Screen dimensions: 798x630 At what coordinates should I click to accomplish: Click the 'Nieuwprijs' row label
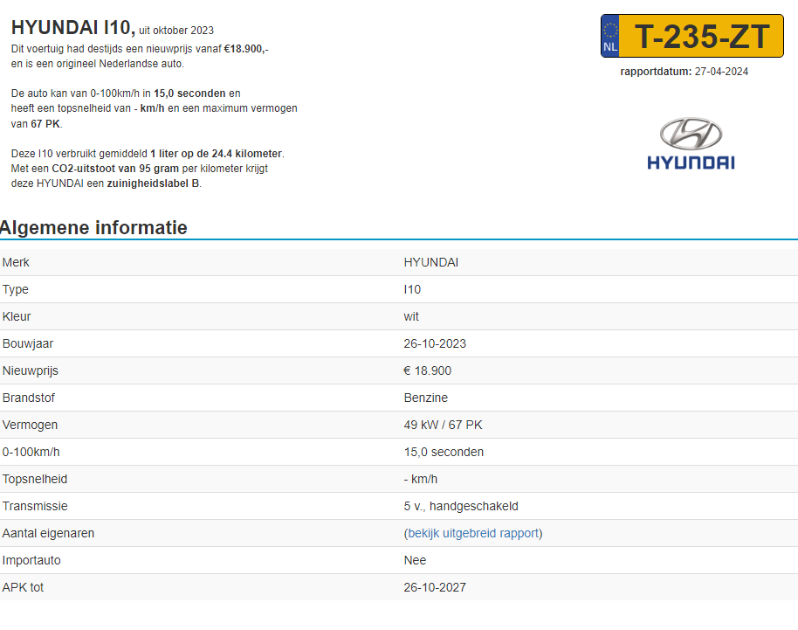coord(31,370)
